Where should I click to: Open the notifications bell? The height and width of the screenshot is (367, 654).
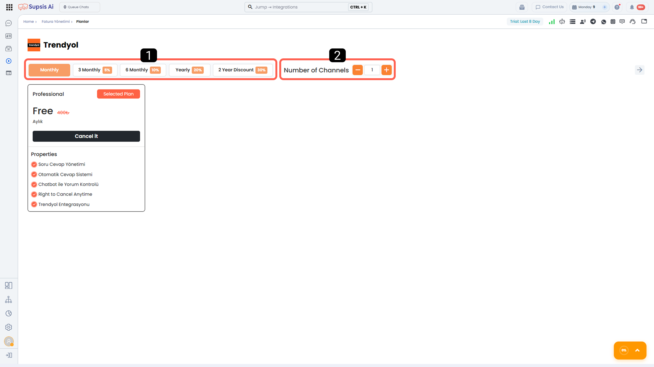632,7
